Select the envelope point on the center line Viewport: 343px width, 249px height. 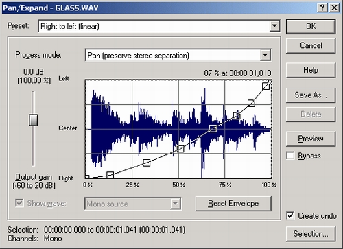click(x=213, y=128)
